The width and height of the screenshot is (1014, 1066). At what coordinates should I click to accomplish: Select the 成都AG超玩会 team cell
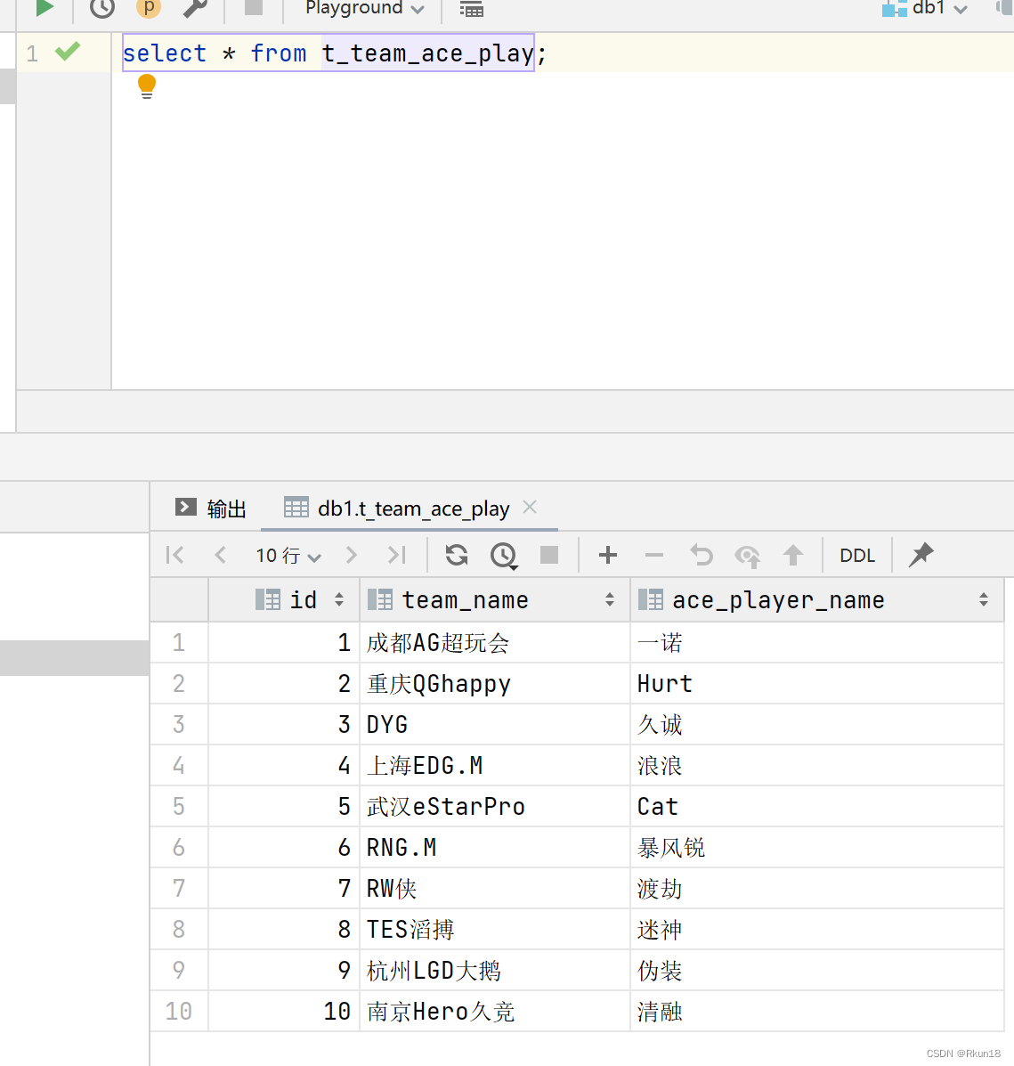coord(495,642)
